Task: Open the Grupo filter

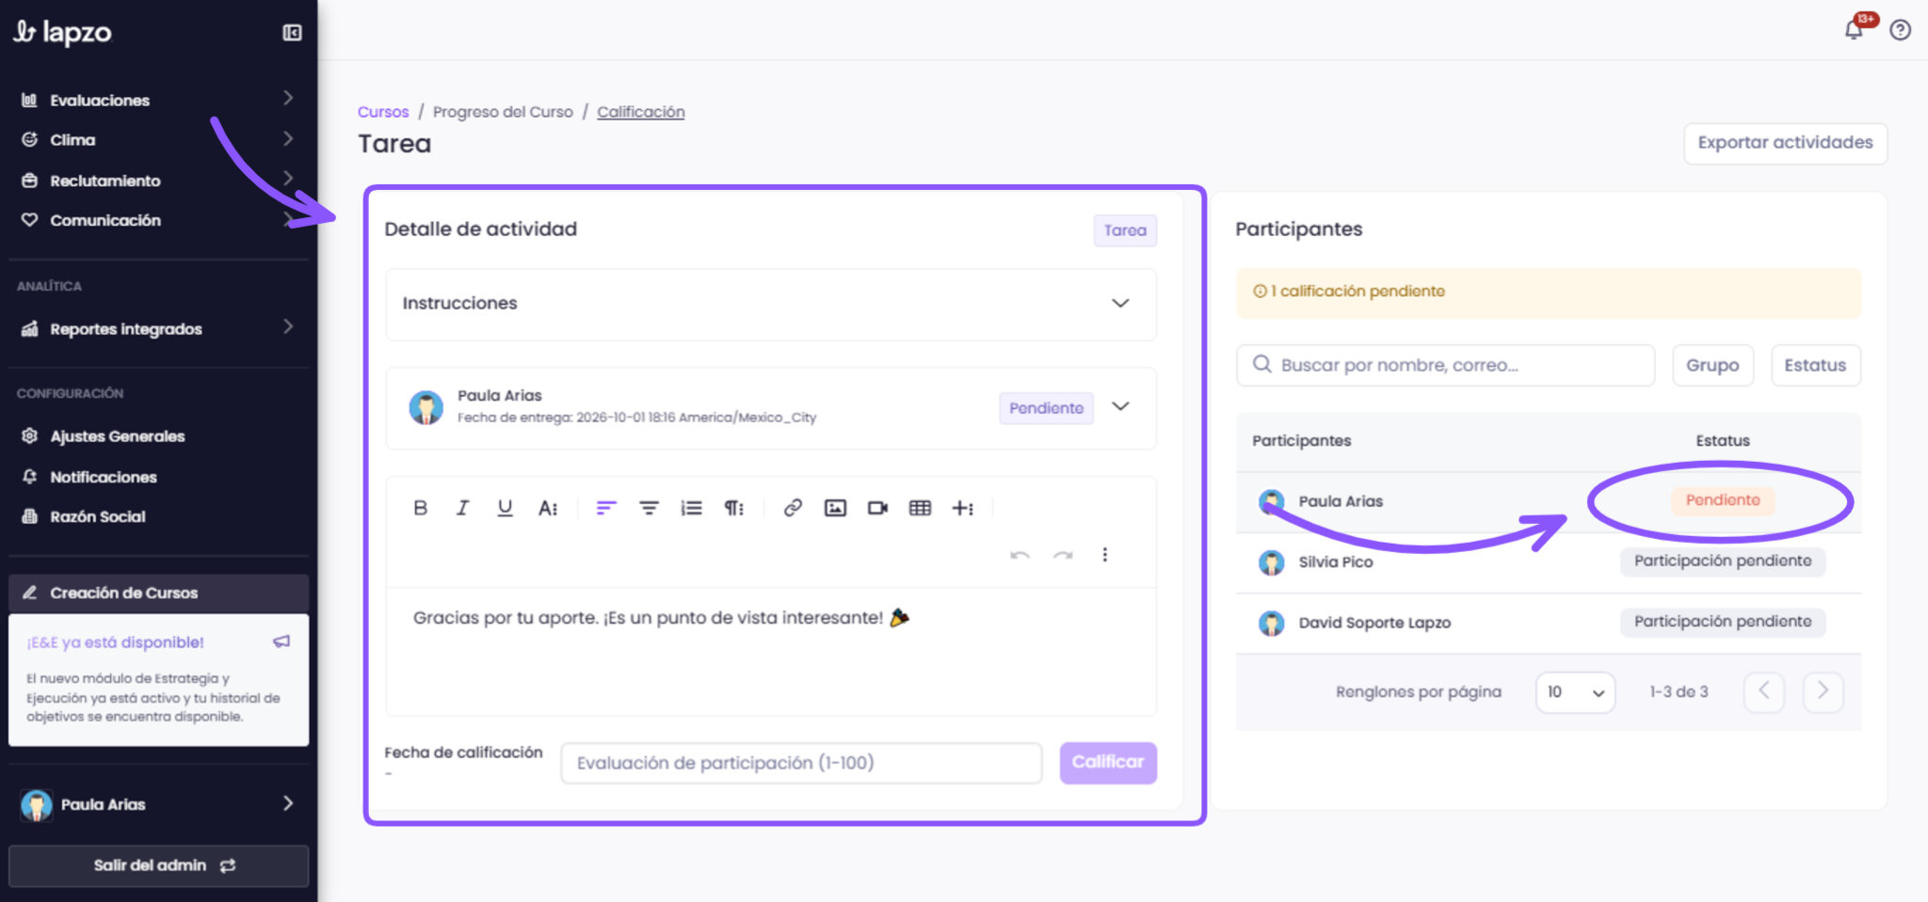Action: (x=1712, y=365)
